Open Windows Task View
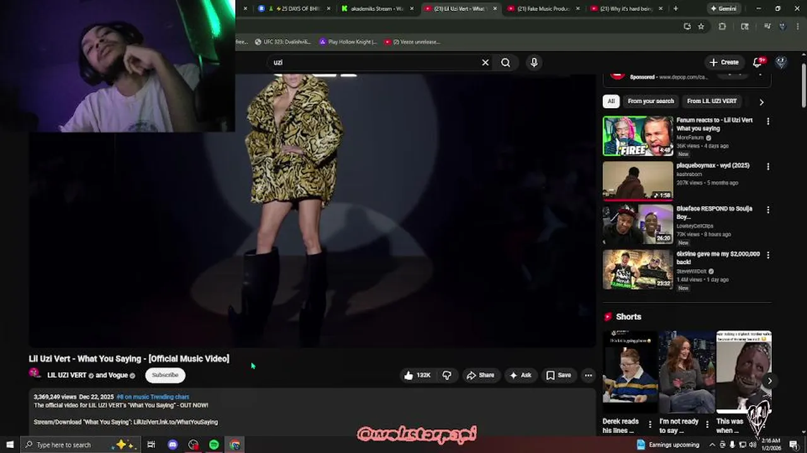807x453 pixels. coord(151,445)
